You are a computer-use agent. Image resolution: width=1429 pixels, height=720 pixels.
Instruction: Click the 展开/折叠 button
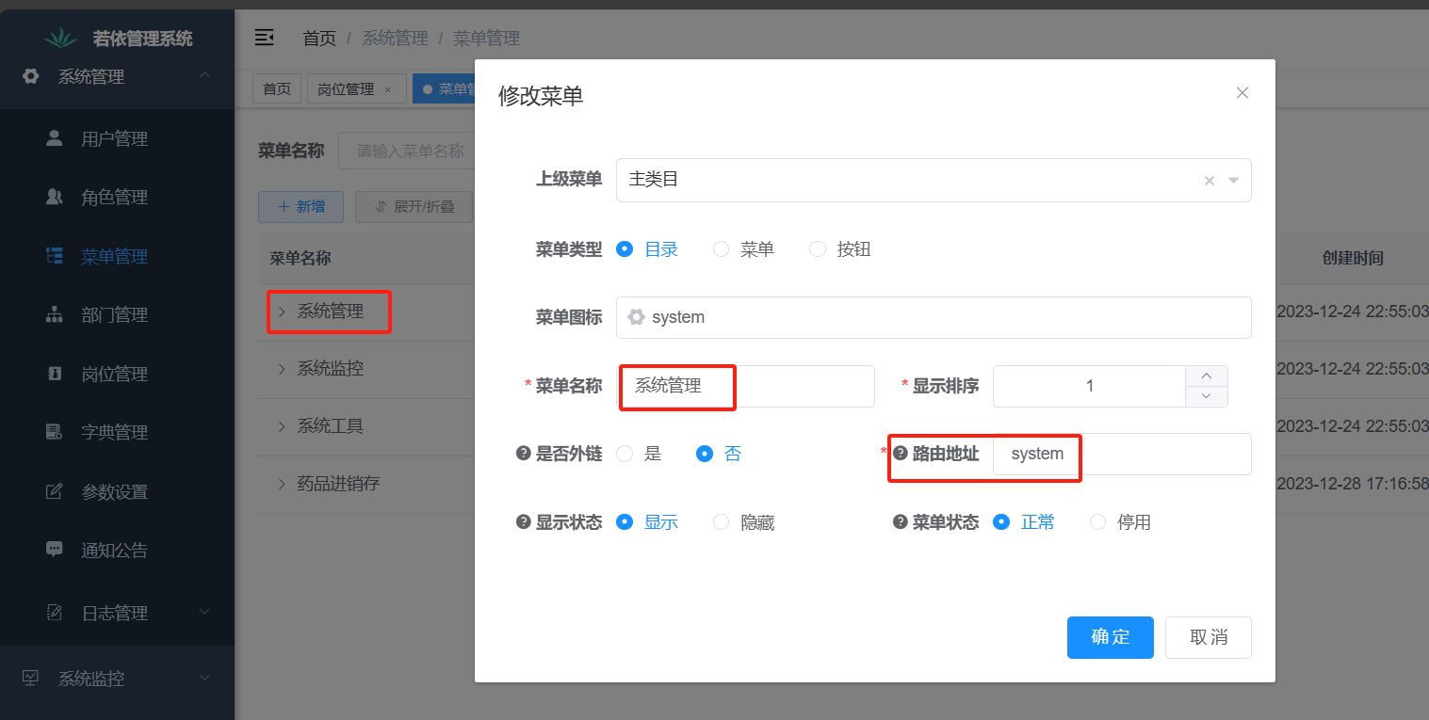click(414, 207)
